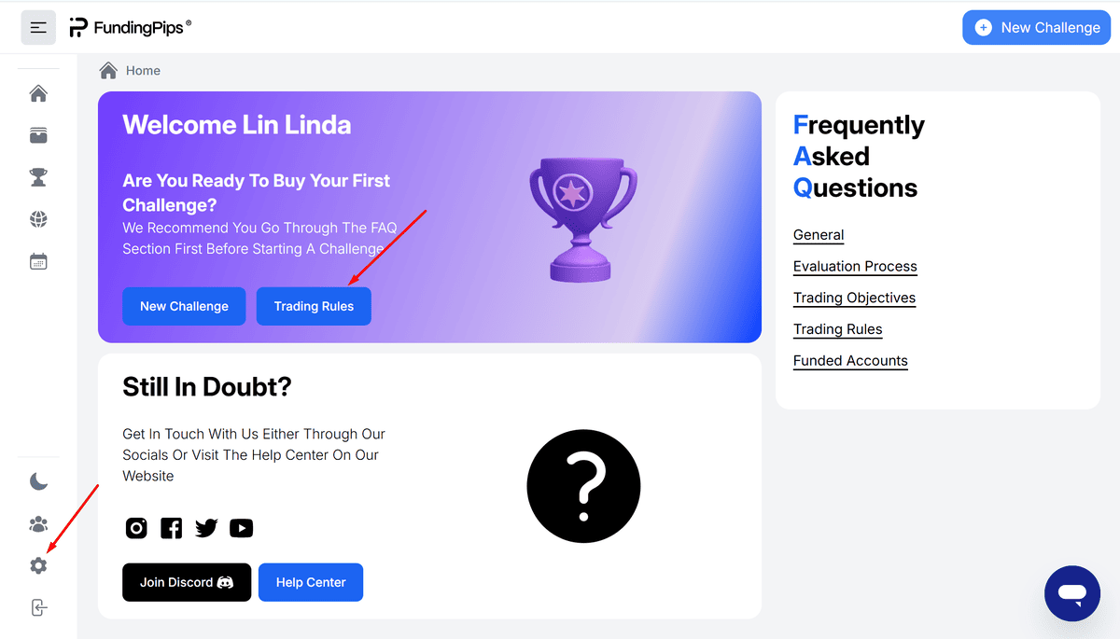1120x639 pixels.
Task: Open the Funded Accounts FAQ link
Action: pyautogui.click(x=850, y=361)
